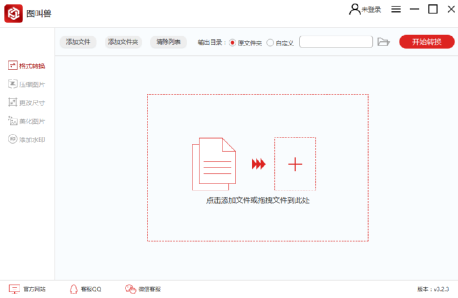
Task: Click the triple red arrow icon
Action: point(259,164)
